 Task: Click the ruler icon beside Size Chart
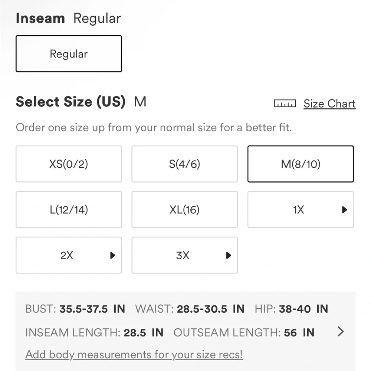[285, 104]
